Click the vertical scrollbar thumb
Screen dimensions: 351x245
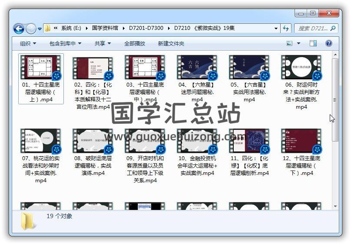tap(335, 100)
